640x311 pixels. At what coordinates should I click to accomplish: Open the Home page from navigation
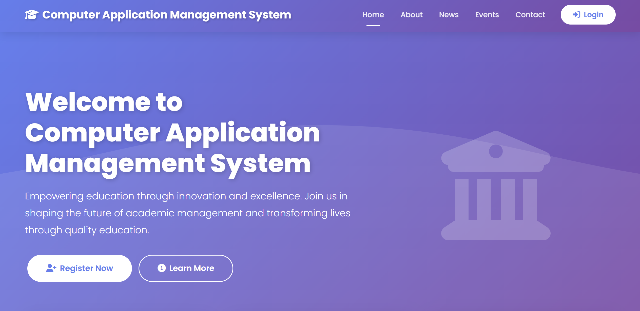pos(373,15)
